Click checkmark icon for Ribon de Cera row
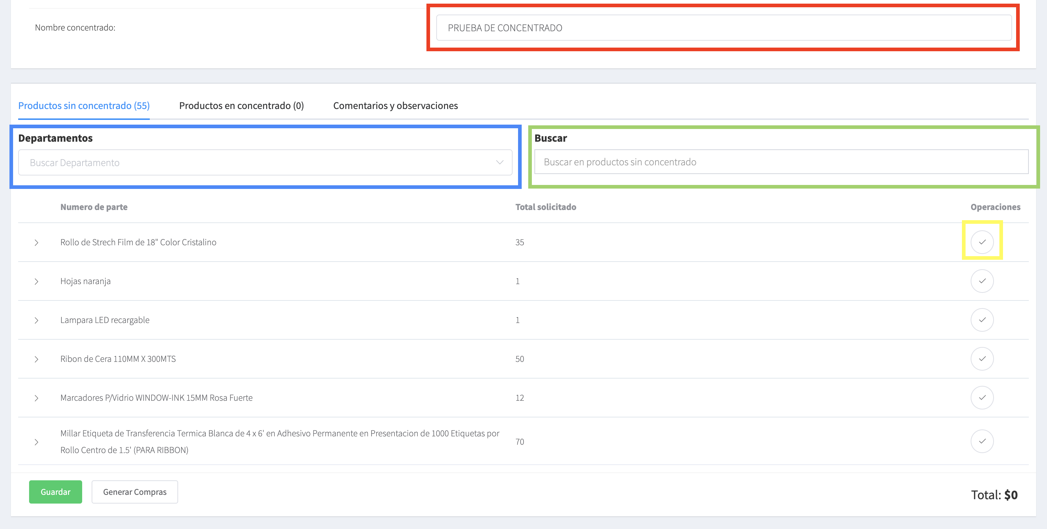Screen dimensions: 1047x529 click(982, 359)
